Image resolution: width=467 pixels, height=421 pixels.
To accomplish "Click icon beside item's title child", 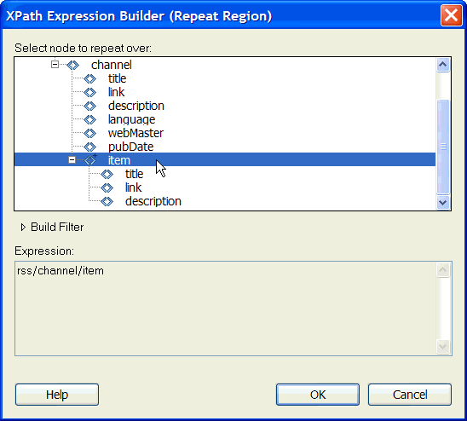I will [107, 174].
